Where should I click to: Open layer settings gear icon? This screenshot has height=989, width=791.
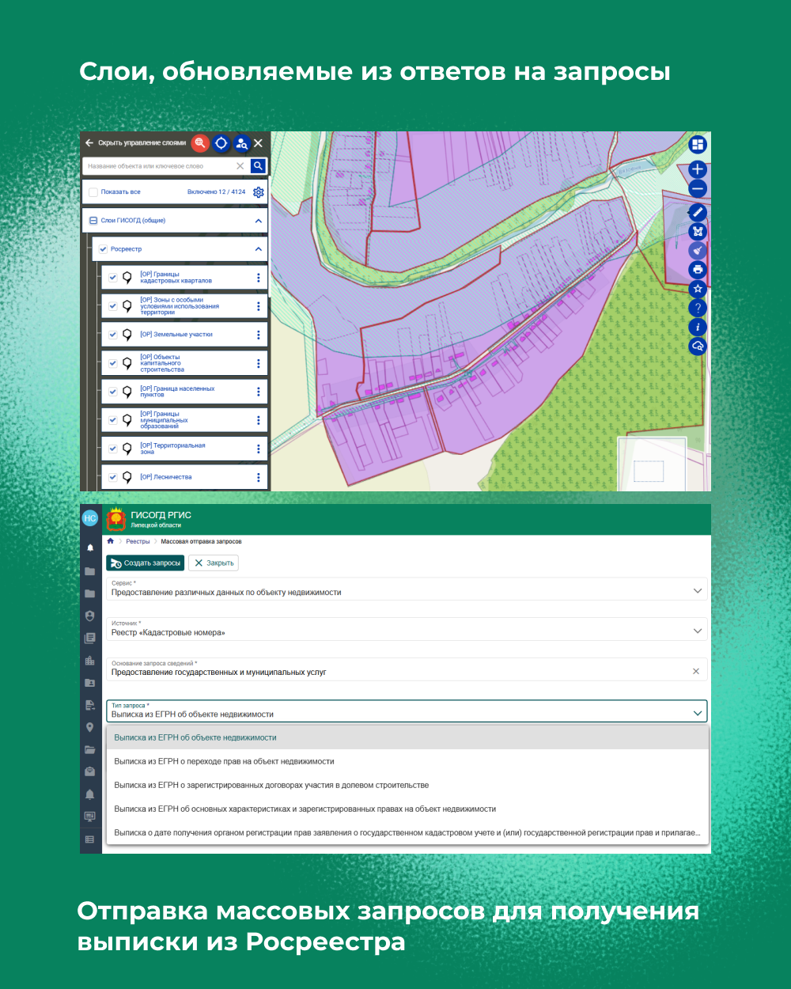pyautogui.click(x=258, y=192)
